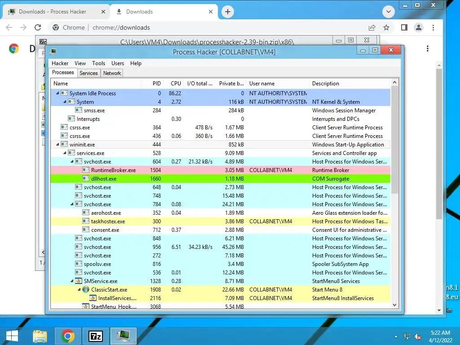Click the Interrupts row icon
The width and height of the screenshot is (460, 345).
(71, 119)
